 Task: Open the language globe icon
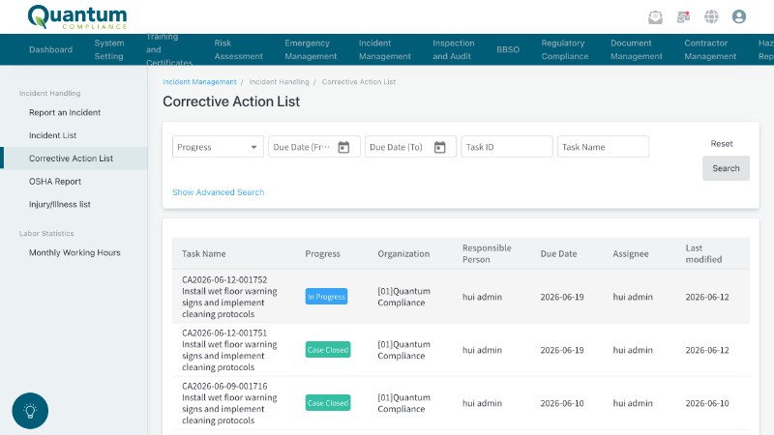pos(711,16)
